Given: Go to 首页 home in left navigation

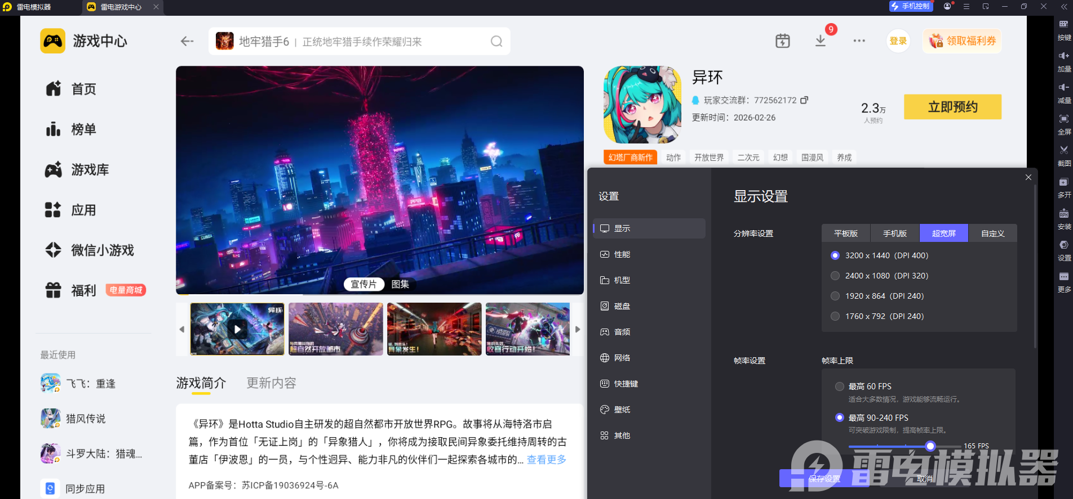Looking at the screenshot, I should click(71, 89).
